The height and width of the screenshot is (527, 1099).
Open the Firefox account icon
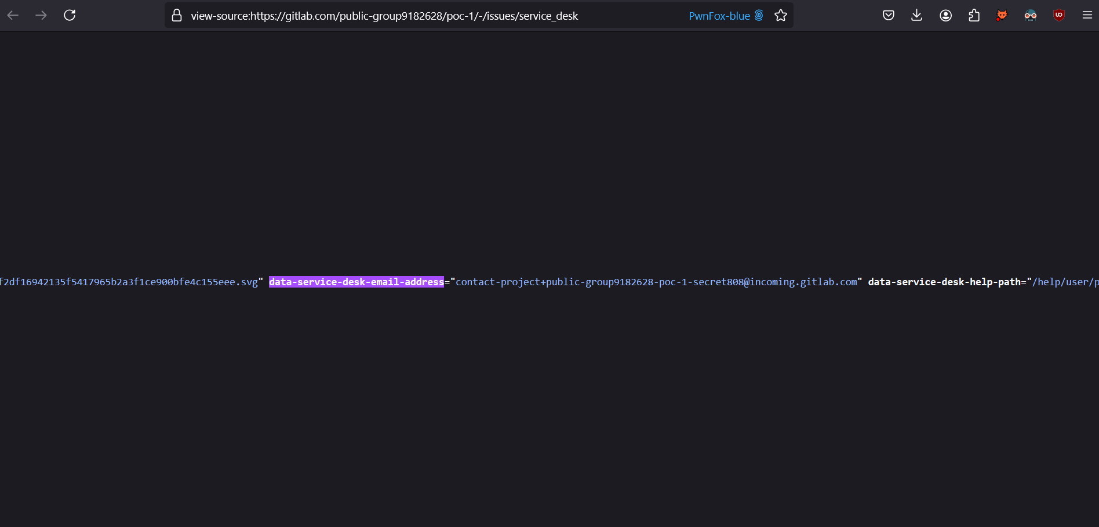[x=945, y=16]
